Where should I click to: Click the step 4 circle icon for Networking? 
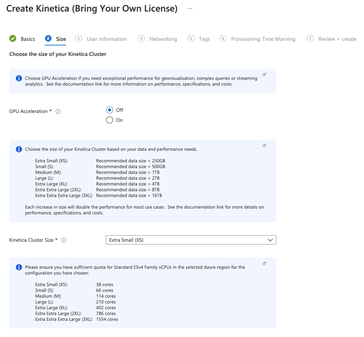141,39
